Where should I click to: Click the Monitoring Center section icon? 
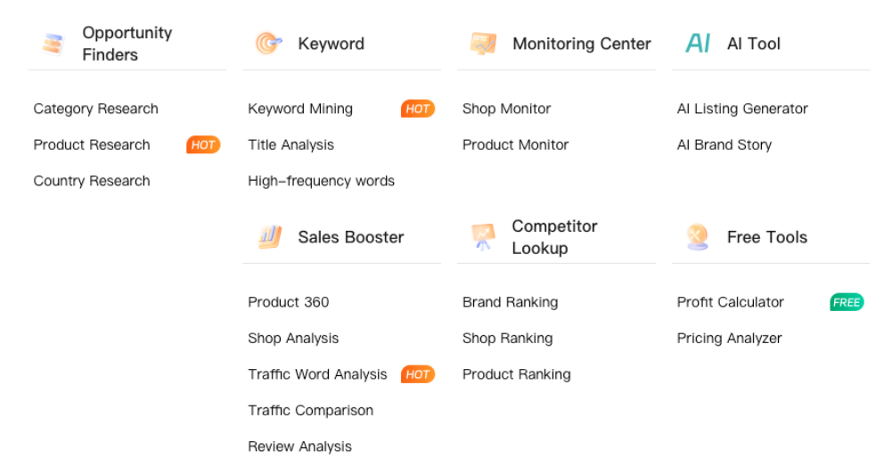pos(483,44)
